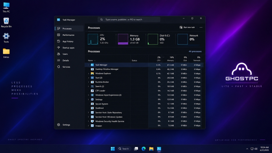
Task: Click the Services puzzle icon
Action: [59, 67]
